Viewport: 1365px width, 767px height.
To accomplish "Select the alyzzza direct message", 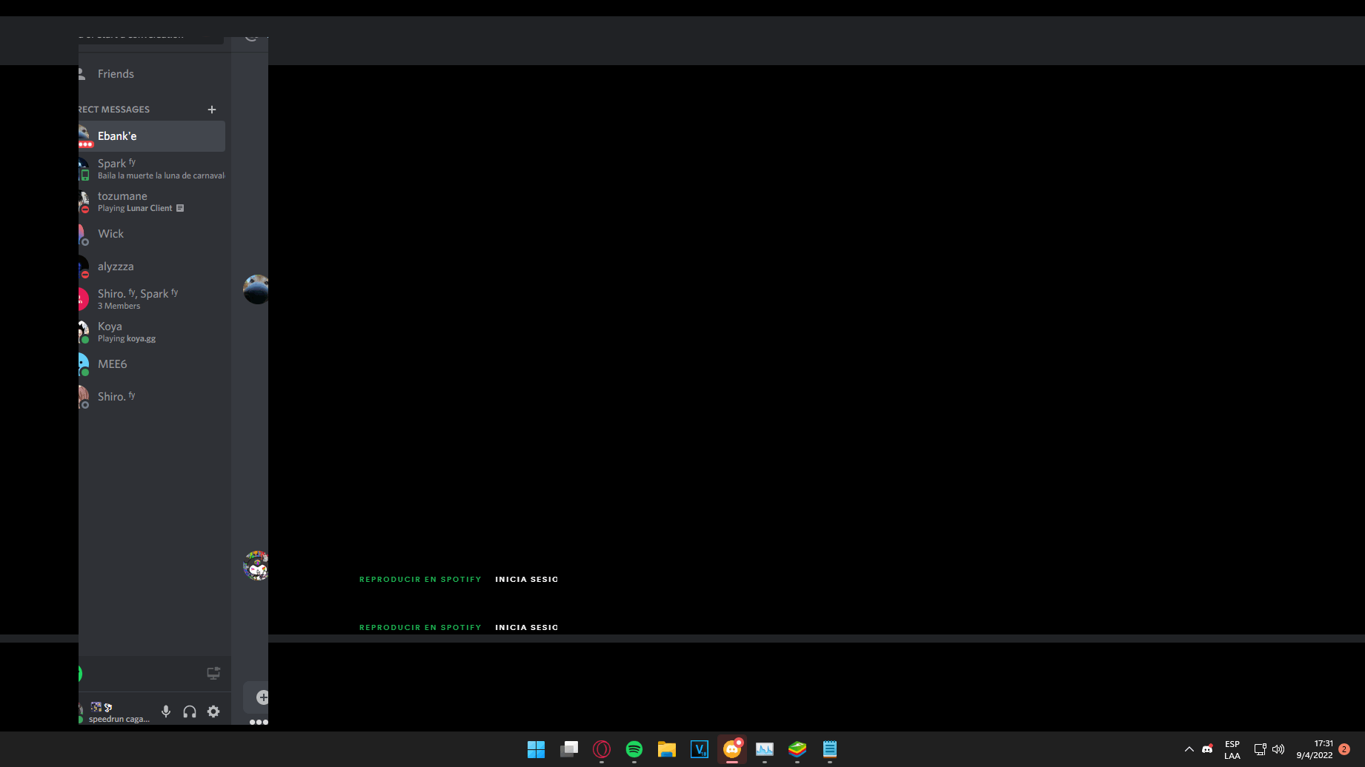I will [152, 267].
